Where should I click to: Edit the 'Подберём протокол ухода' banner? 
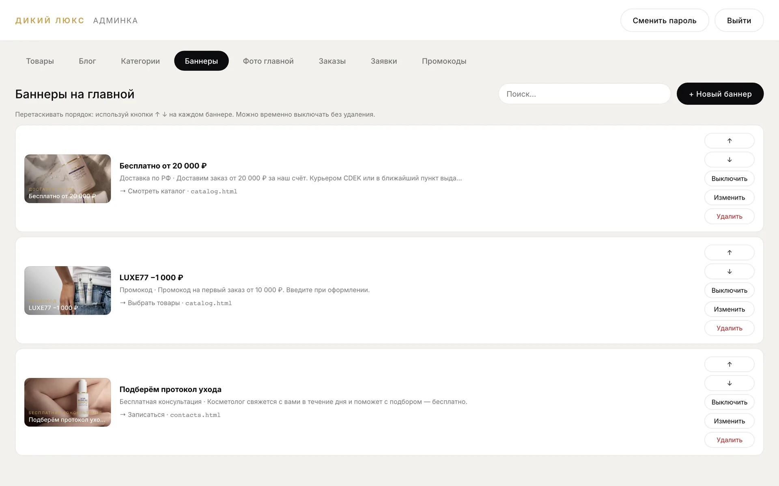point(729,421)
